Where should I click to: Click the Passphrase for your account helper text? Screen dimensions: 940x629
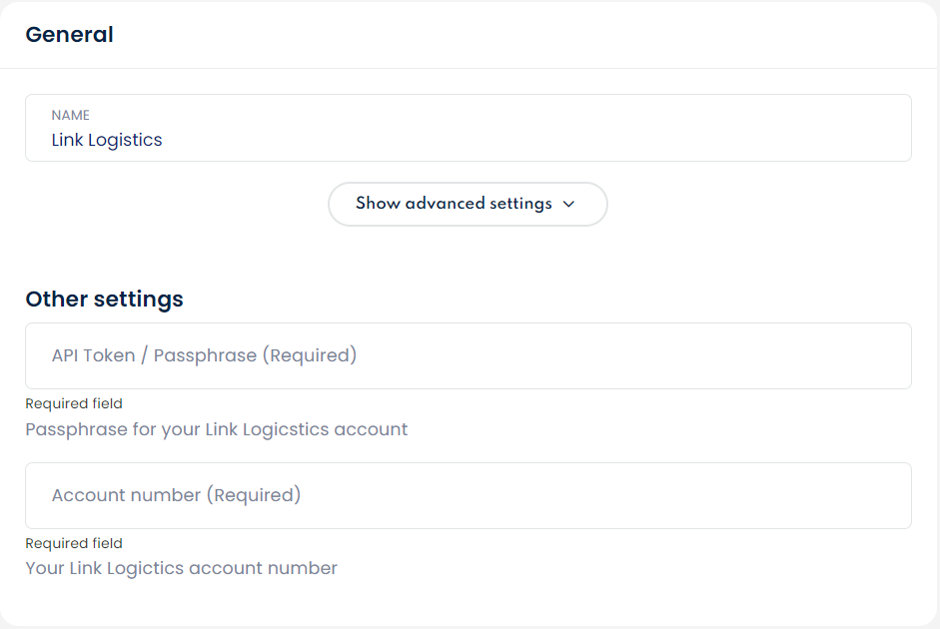[x=216, y=429]
